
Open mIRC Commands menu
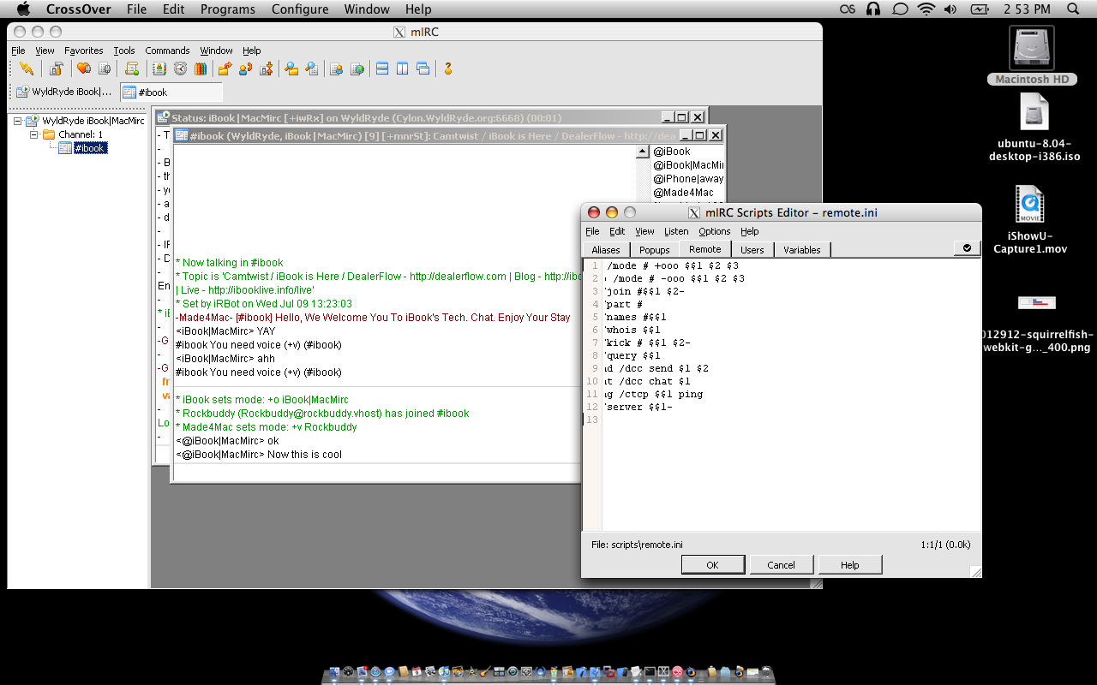pyautogui.click(x=167, y=51)
